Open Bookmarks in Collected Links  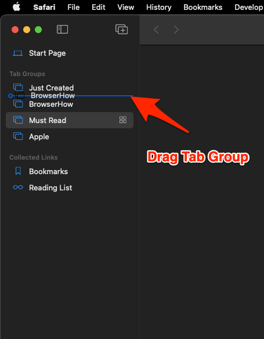point(70,171)
